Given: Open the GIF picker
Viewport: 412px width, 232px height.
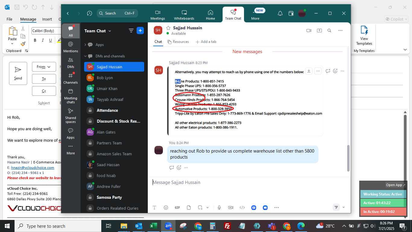Looking at the screenshot, I should click(x=177, y=208).
